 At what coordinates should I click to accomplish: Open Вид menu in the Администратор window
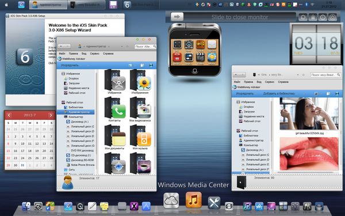[x=84, y=54]
